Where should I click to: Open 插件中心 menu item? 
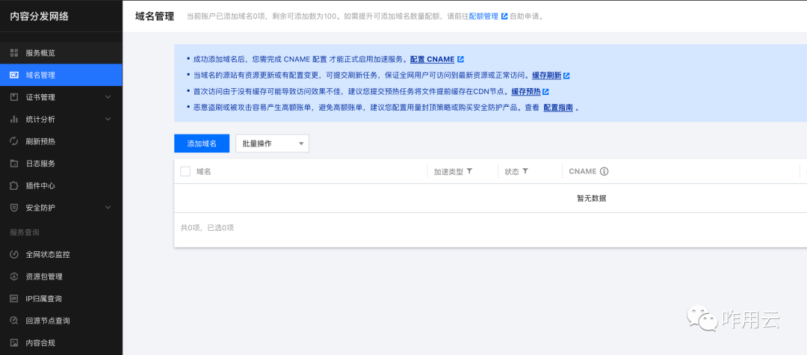(x=61, y=186)
